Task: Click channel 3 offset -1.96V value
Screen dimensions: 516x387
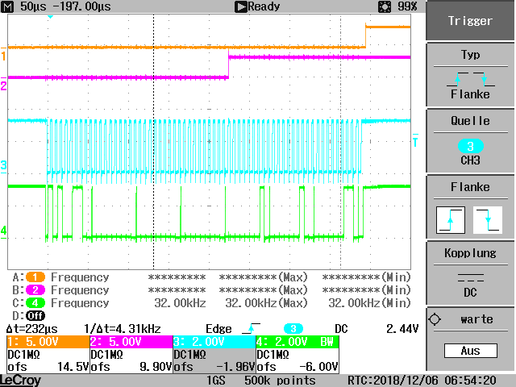Action: [x=235, y=367]
